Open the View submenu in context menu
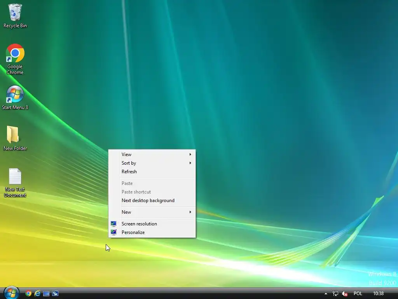This screenshot has height=299, width=398. tap(152, 154)
